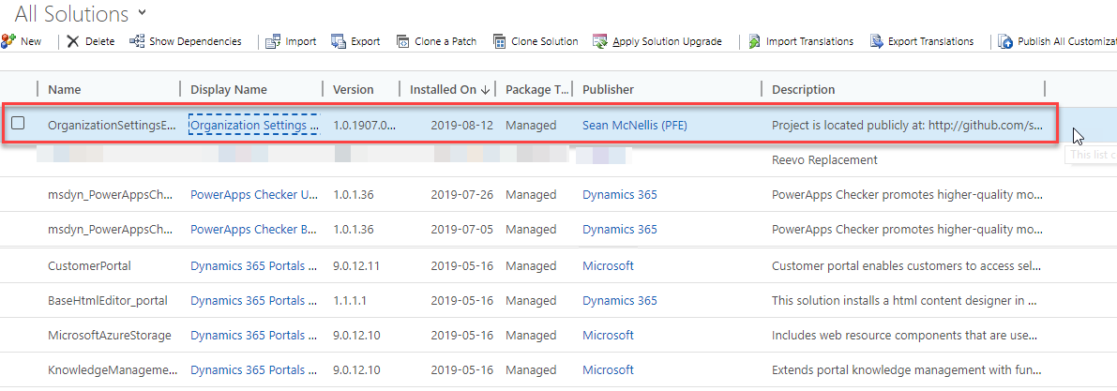Click the Apply Solution Upgrade icon
1117x391 pixels.
599,41
